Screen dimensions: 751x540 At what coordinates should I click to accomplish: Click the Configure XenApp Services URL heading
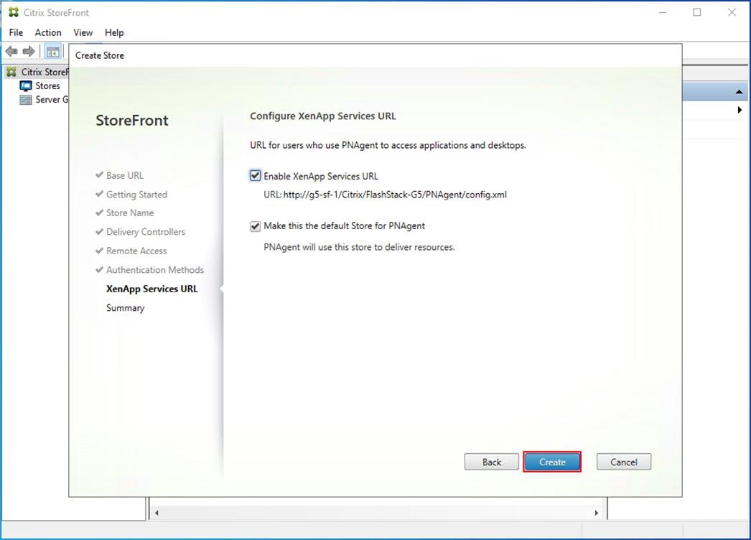323,116
